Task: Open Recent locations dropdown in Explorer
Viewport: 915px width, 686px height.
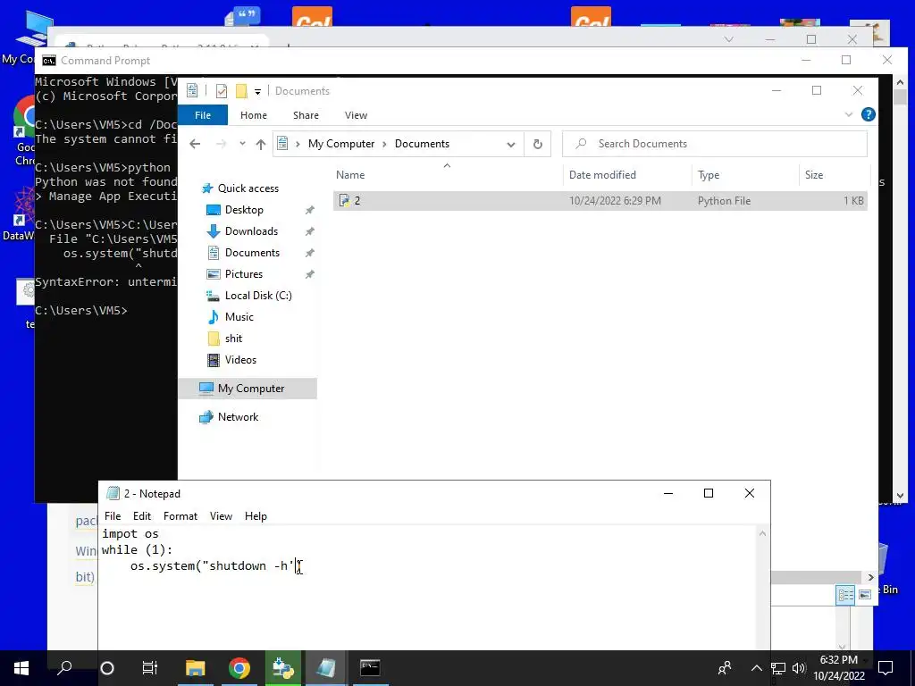Action: tap(242, 144)
